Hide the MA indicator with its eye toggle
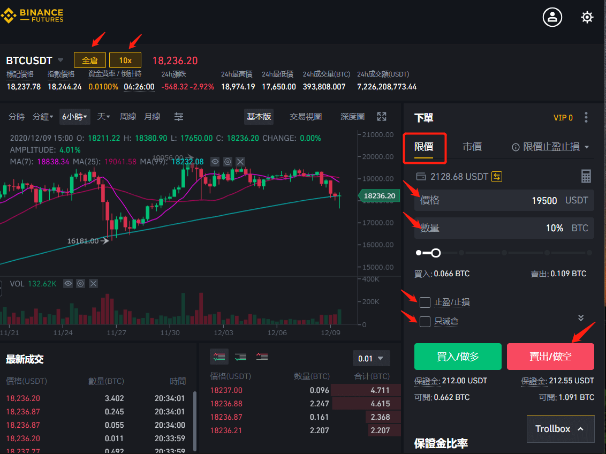Screen dimensions: 606x454 (215, 162)
